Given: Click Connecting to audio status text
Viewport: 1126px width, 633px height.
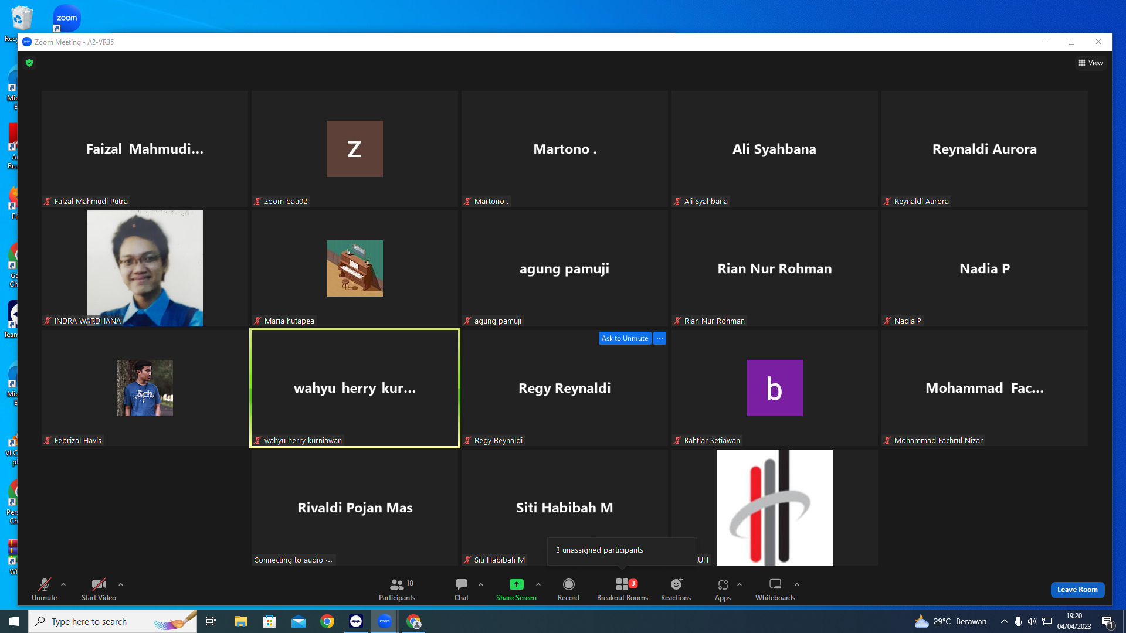Looking at the screenshot, I should point(293,560).
